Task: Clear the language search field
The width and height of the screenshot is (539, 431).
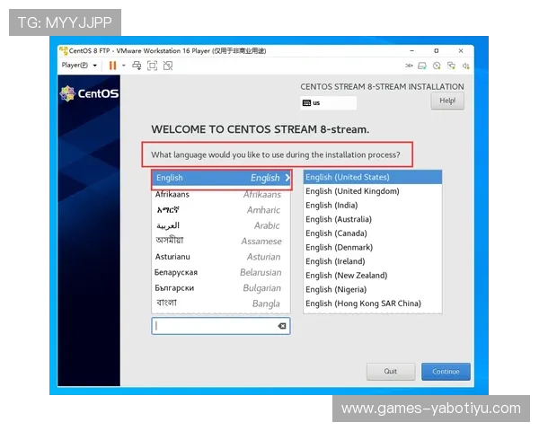Action: click(282, 326)
